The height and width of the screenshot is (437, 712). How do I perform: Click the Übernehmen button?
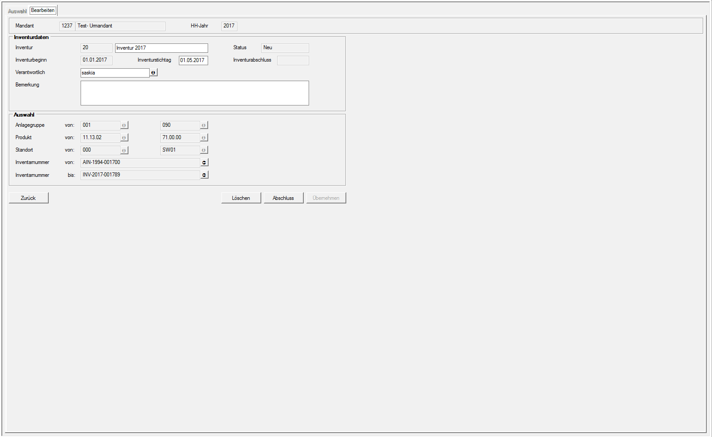[326, 198]
